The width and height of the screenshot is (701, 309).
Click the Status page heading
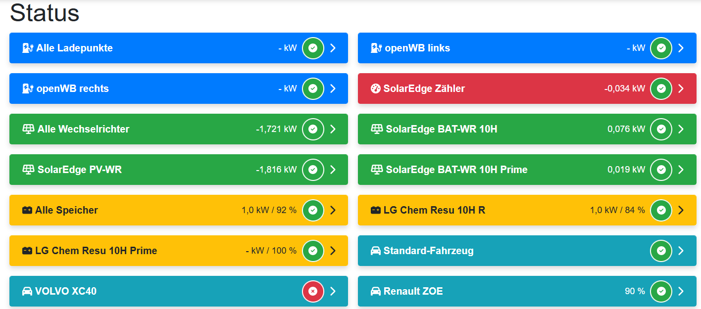tap(45, 13)
